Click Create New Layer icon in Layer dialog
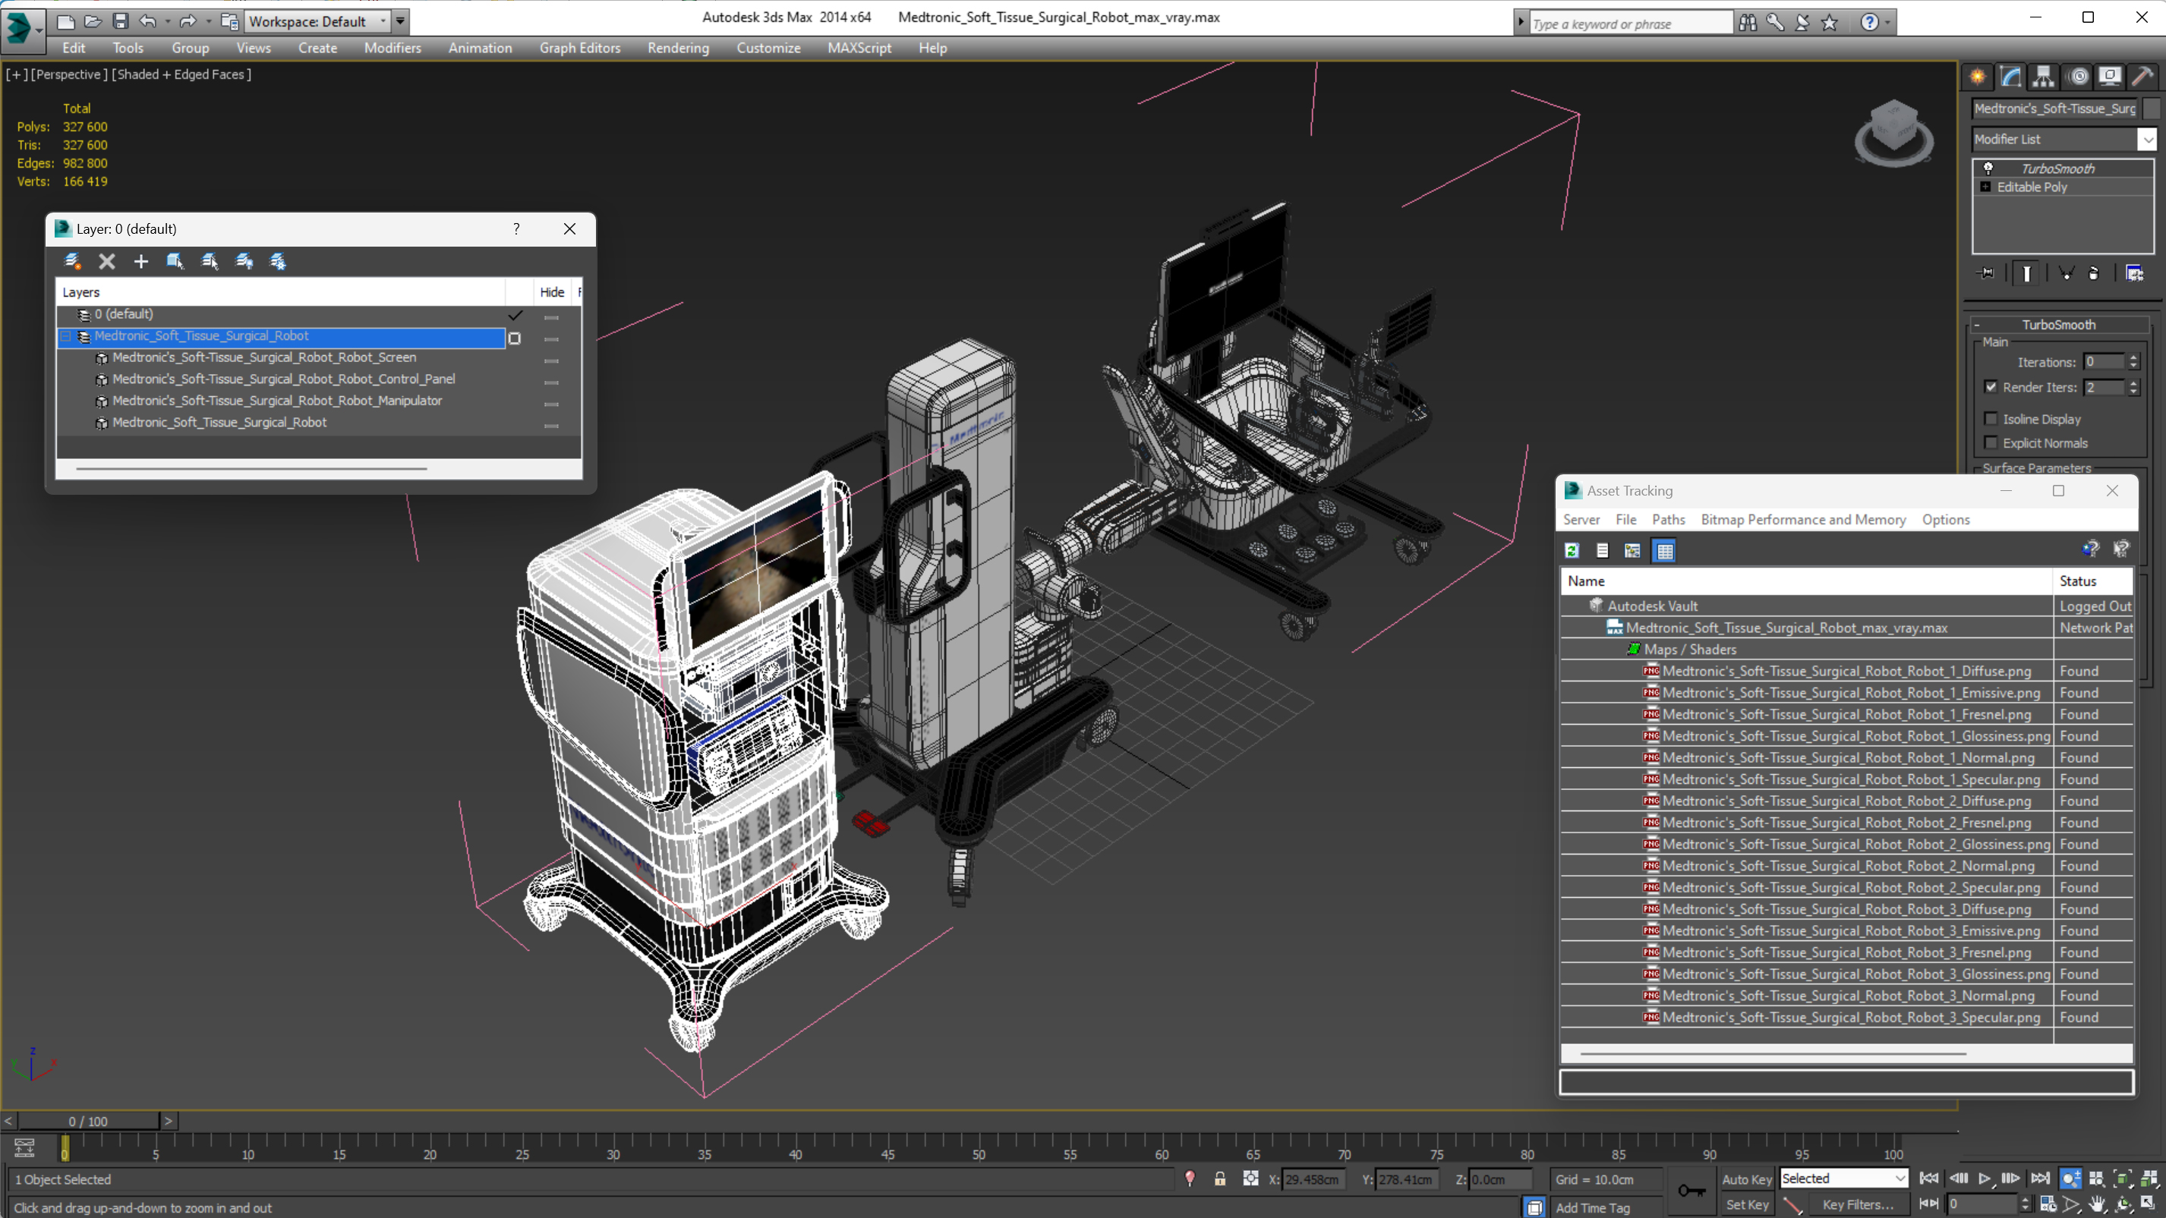Screen dimensions: 2166x1218 (x=72, y=261)
